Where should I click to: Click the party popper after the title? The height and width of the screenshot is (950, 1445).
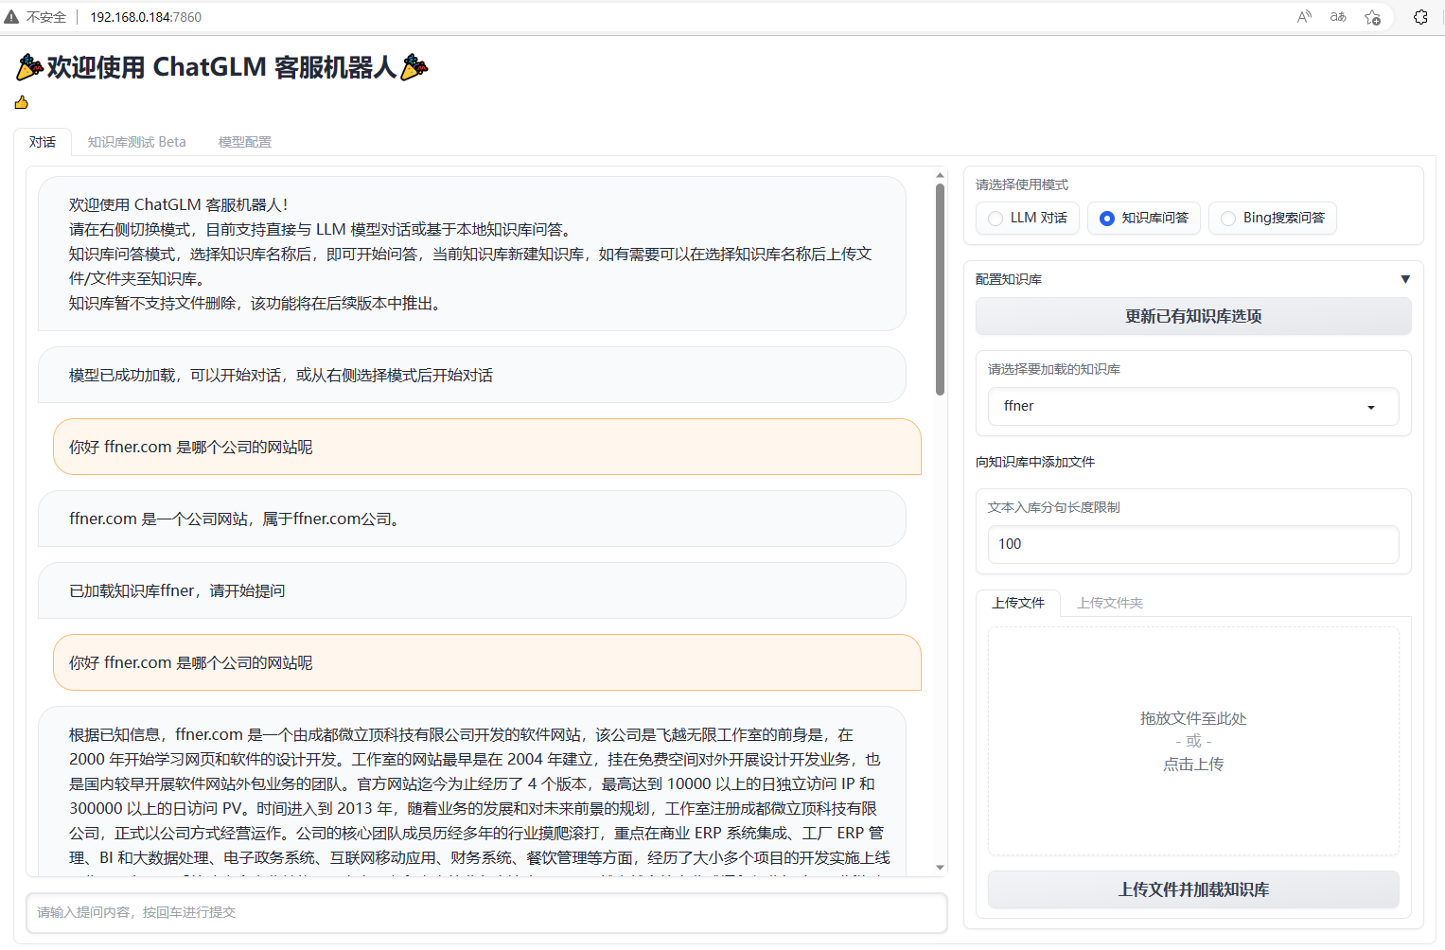tap(414, 67)
